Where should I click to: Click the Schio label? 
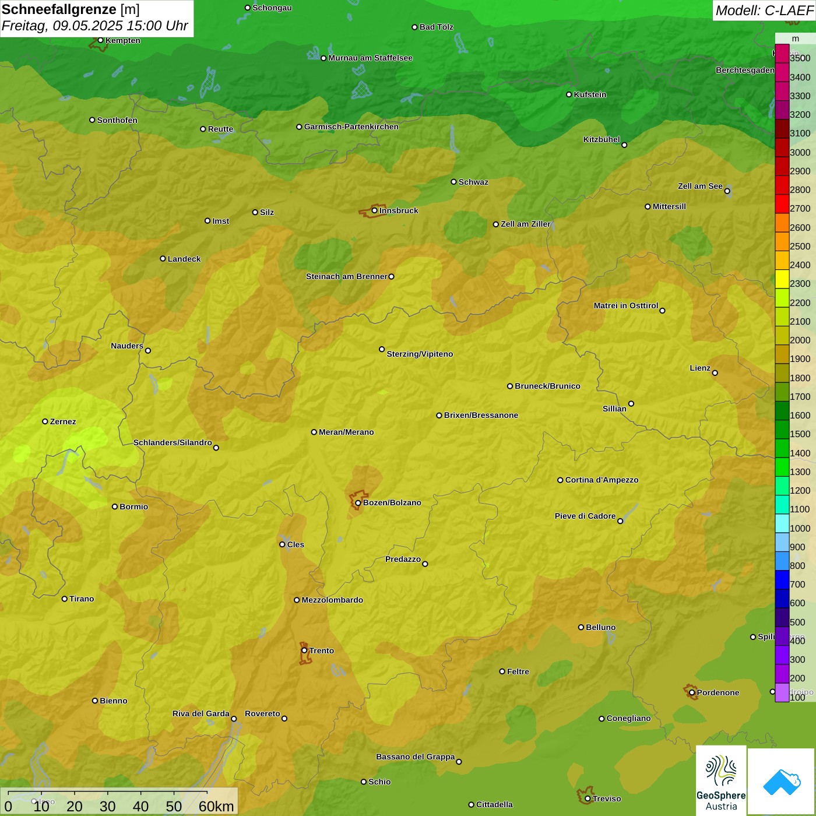[379, 782]
